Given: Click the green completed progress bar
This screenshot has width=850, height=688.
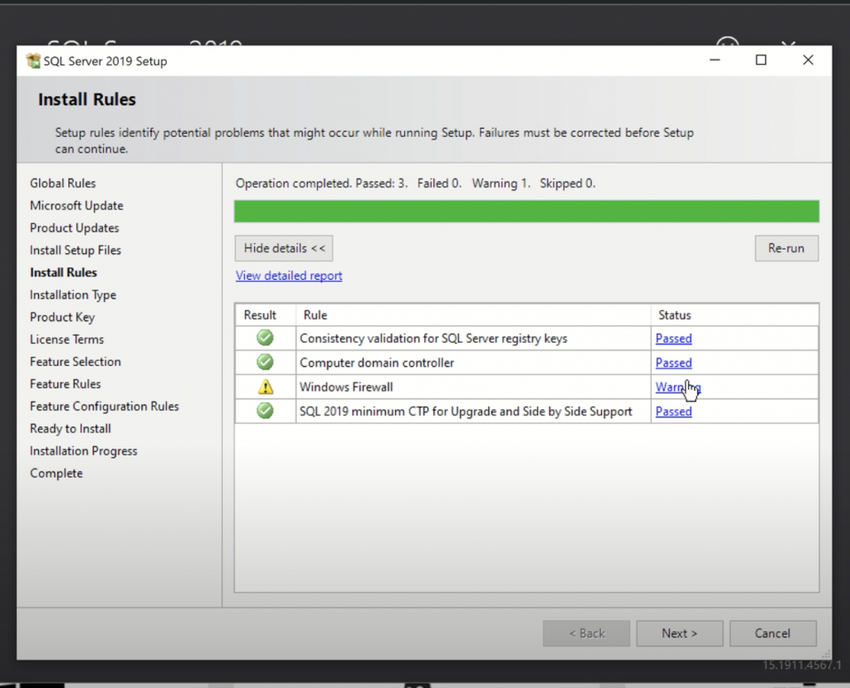Looking at the screenshot, I should pos(526,211).
